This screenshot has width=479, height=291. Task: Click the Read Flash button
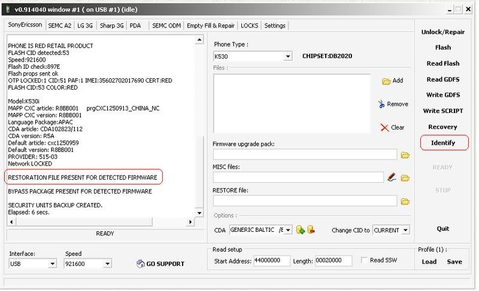pyautogui.click(x=443, y=63)
